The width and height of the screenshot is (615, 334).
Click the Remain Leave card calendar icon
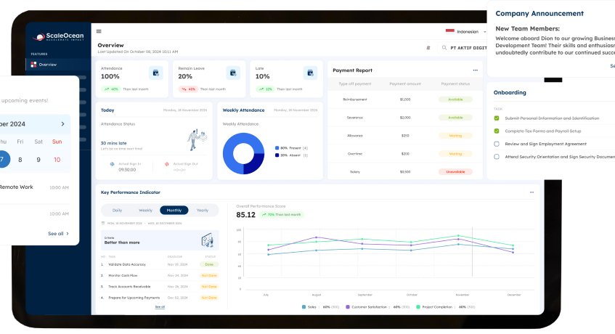[233, 73]
